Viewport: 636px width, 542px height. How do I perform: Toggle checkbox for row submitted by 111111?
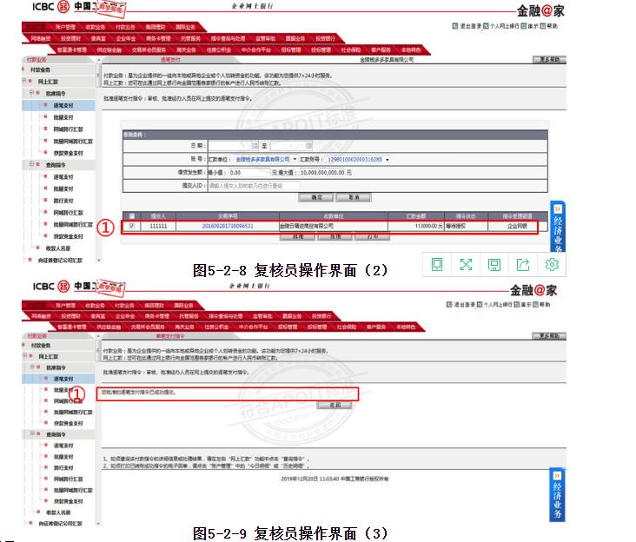[x=132, y=226]
